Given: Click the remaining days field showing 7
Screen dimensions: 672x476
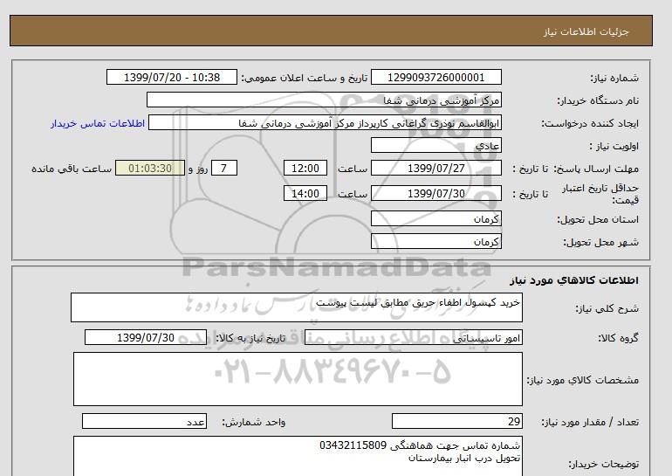Looking at the screenshot, I should (x=223, y=168).
